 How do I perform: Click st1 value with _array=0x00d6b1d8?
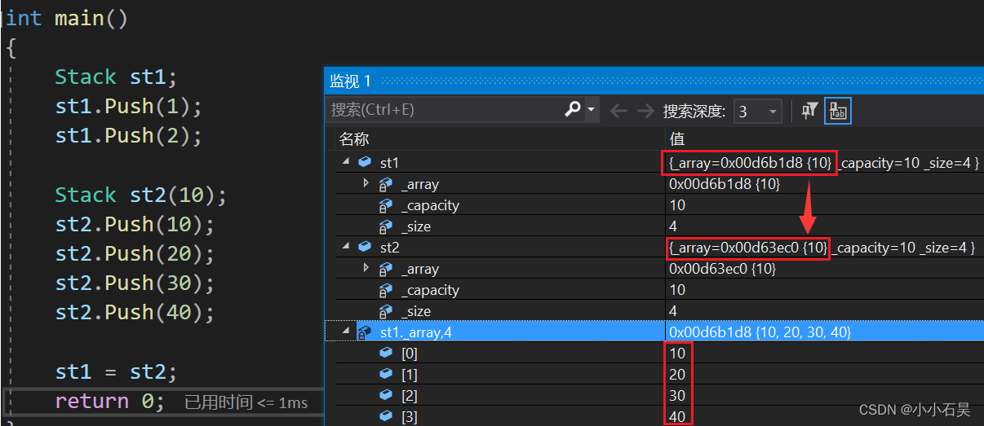[823, 163]
